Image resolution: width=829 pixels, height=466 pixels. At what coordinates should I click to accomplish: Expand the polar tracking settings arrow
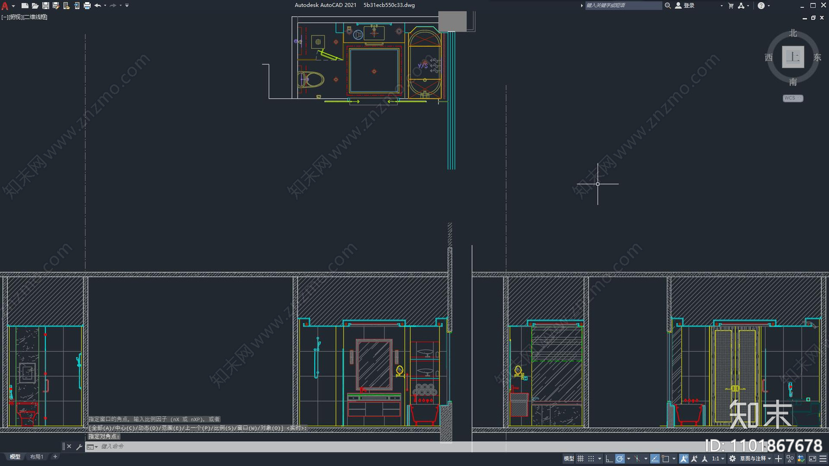pyautogui.click(x=628, y=459)
